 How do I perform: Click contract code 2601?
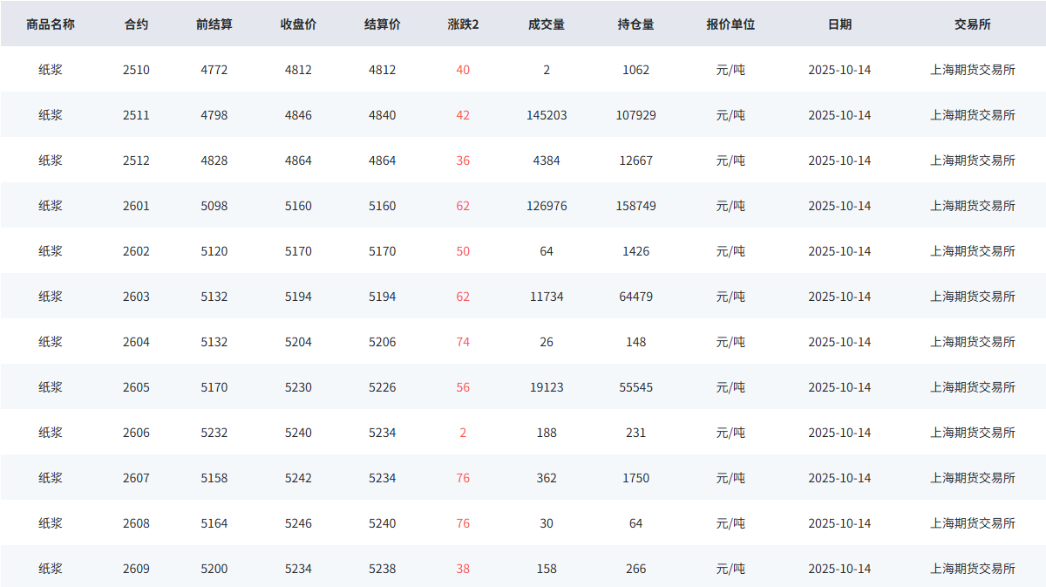click(136, 206)
